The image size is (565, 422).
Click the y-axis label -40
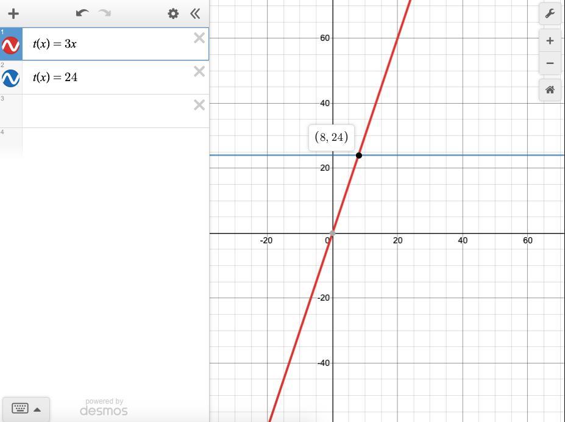pos(324,363)
